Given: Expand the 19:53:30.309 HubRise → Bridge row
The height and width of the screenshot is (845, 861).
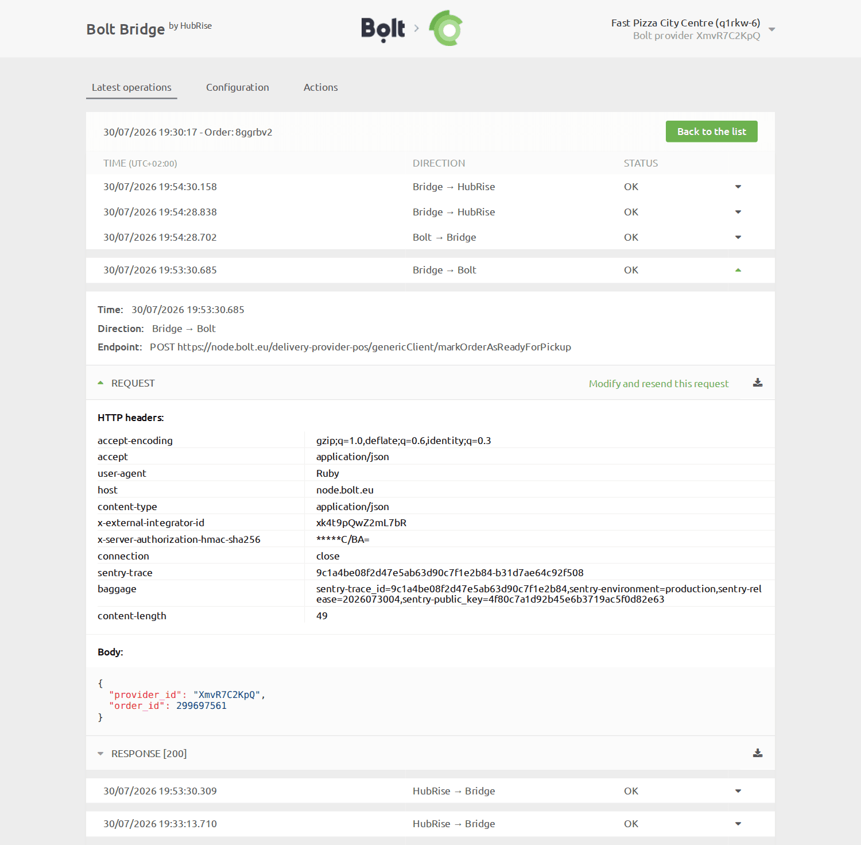Looking at the screenshot, I should (738, 791).
